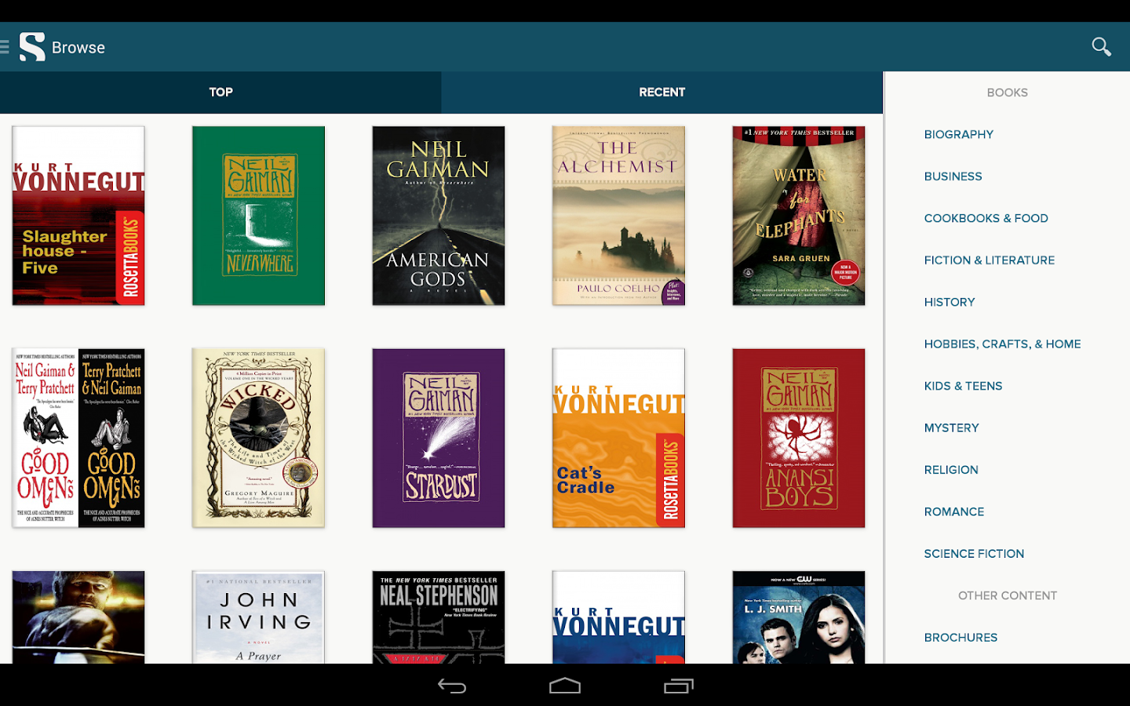Open the Android recent apps button
This screenshot has height=706, width=1130.
click(679, 686)
